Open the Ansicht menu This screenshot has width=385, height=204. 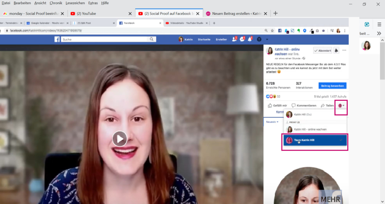coord(40,3)
